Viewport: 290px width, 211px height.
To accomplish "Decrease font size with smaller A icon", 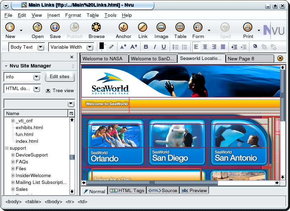I will tap(123, 47).
